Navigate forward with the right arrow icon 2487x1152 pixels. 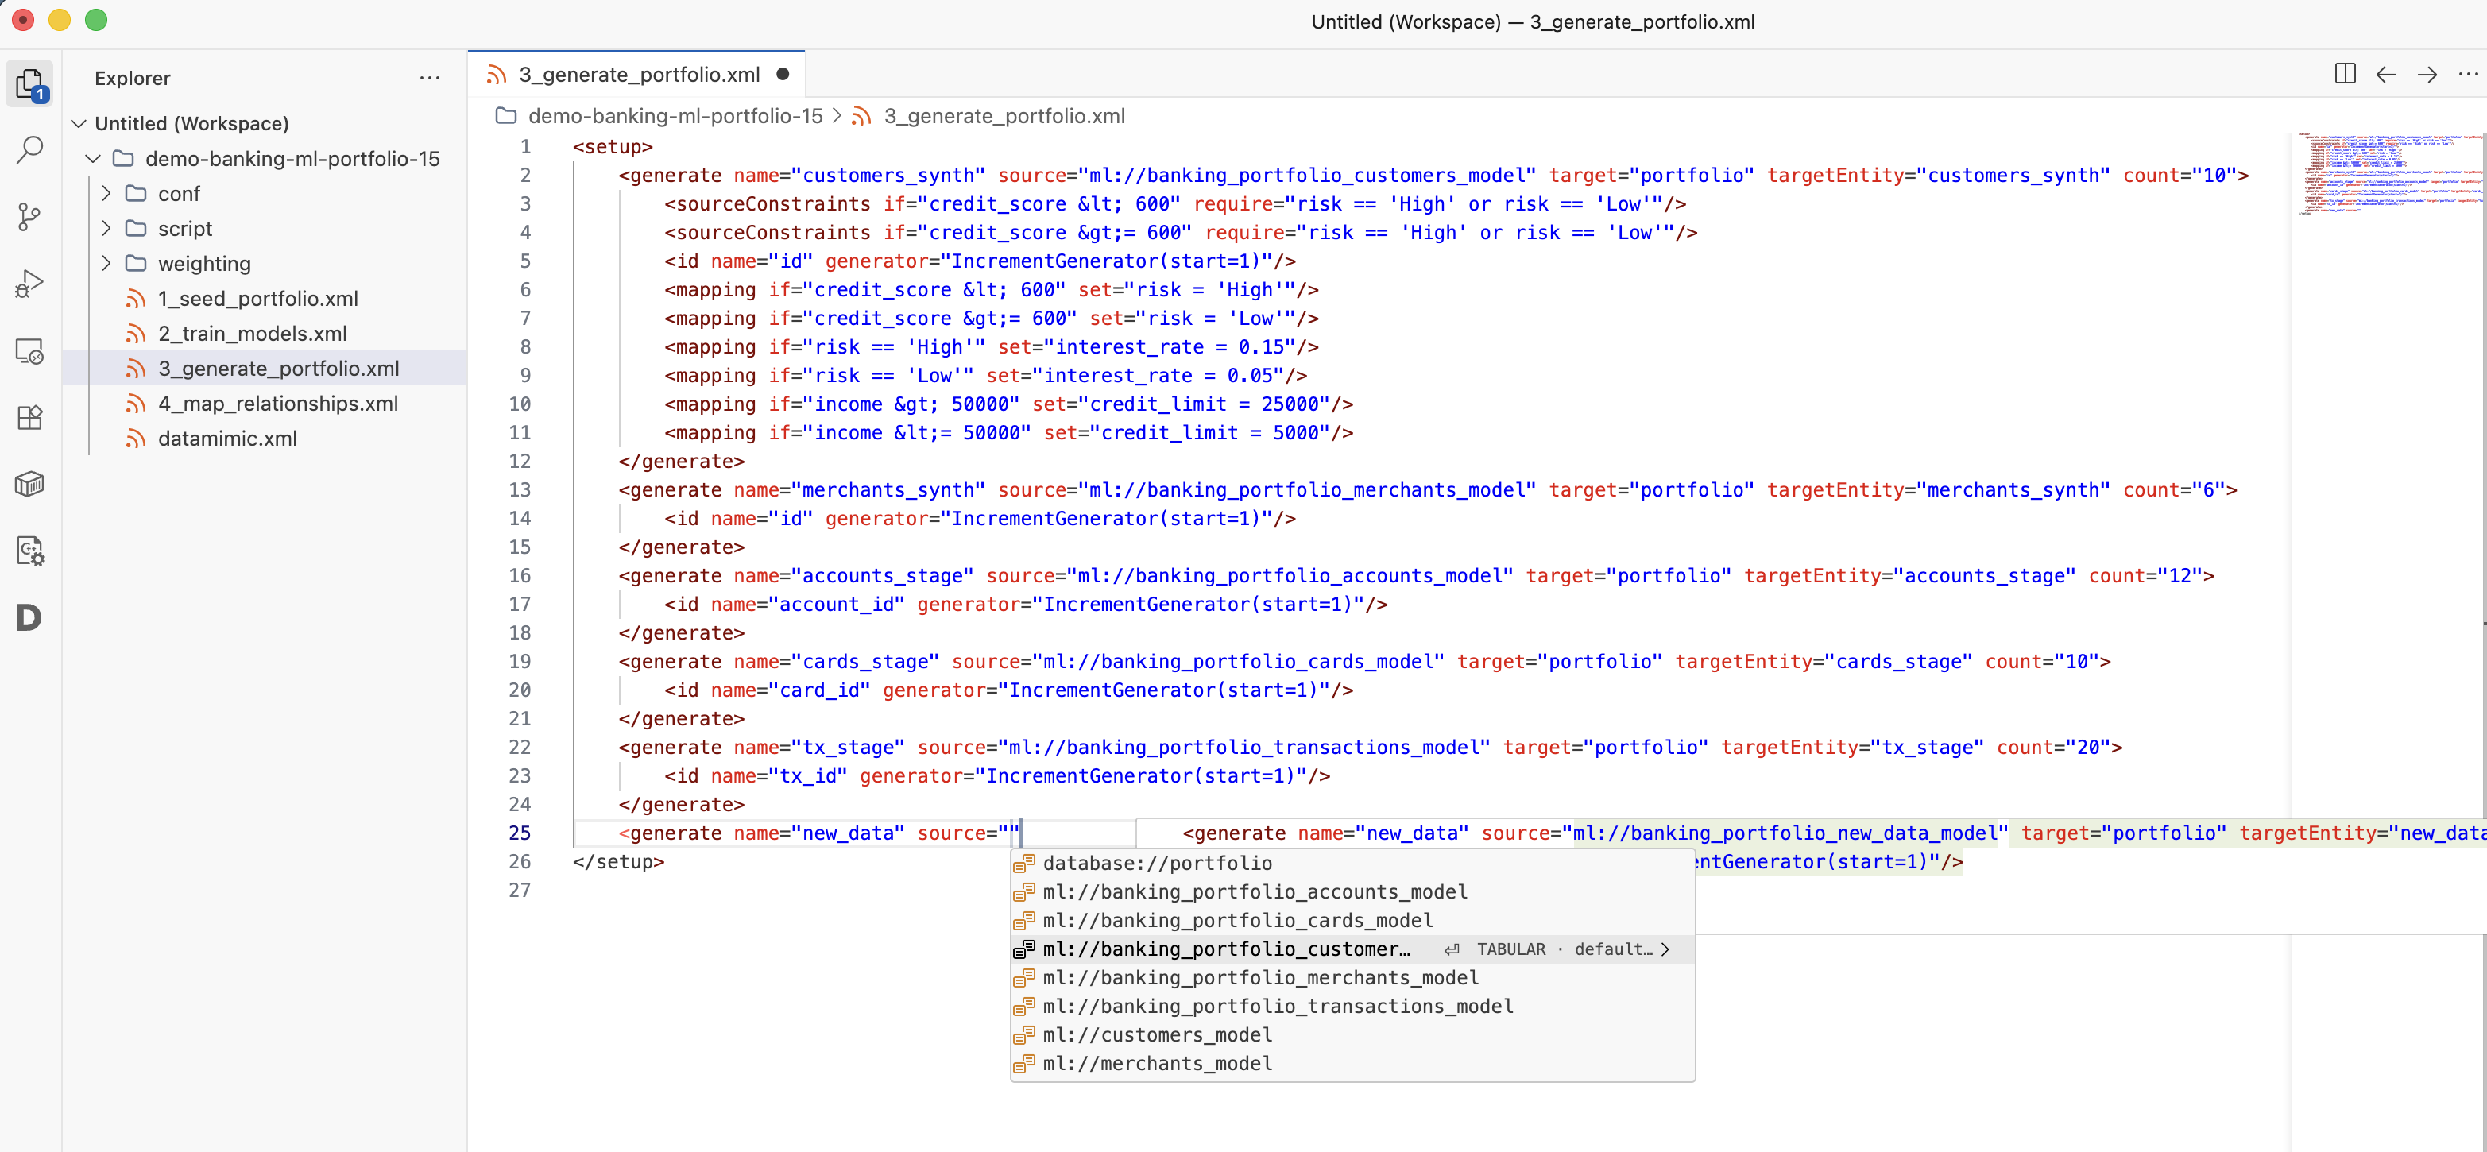[2426, 75]
